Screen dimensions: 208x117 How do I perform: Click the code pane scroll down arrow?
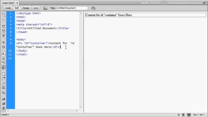click(81, 107)
